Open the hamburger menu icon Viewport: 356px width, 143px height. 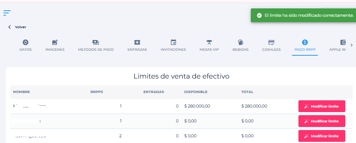pyautogui.click(x=7, y=13)
